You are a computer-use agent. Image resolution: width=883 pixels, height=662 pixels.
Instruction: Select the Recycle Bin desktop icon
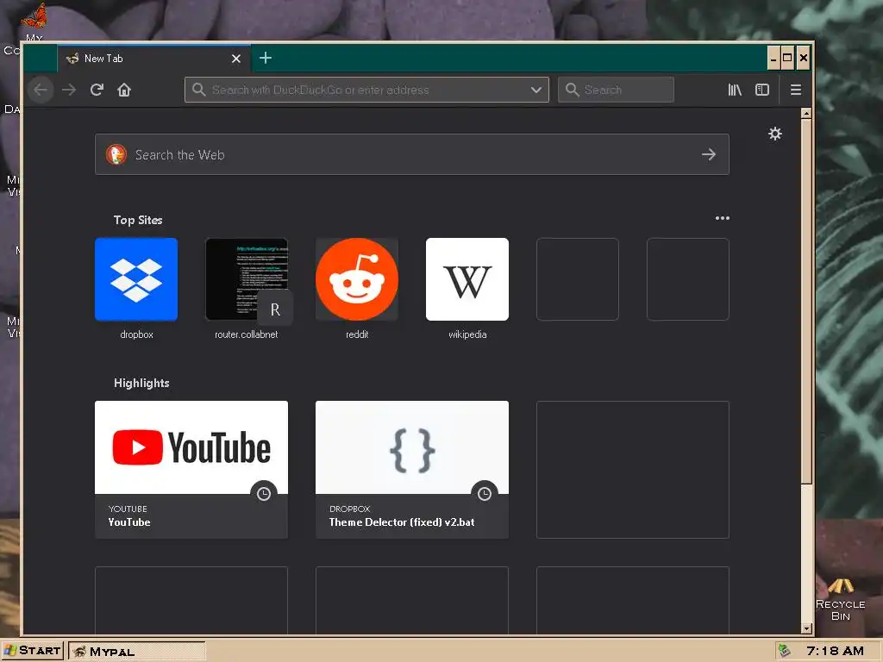coord(840,600)
